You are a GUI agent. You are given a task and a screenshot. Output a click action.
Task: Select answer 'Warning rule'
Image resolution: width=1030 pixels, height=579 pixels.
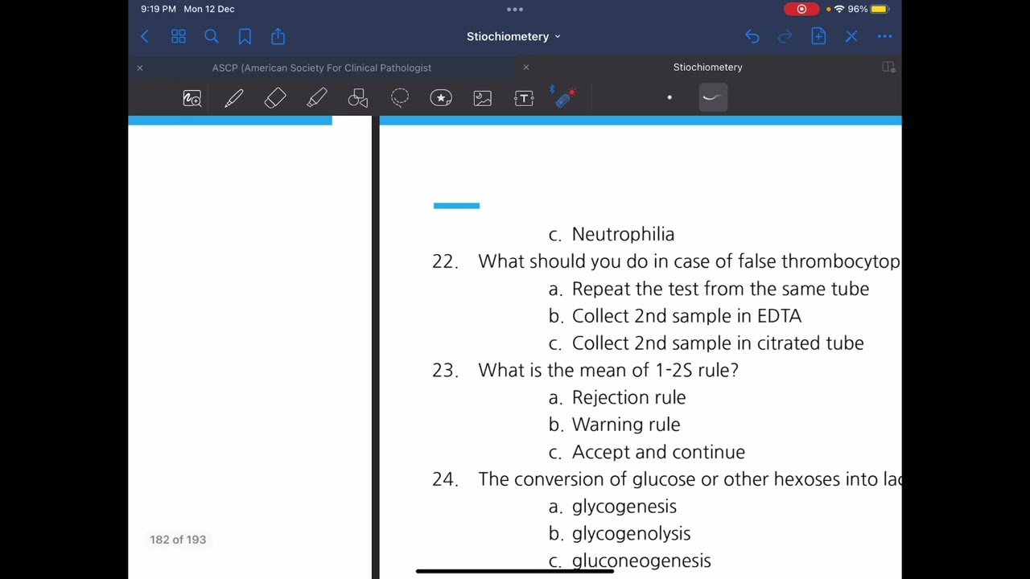click(626, 425)
